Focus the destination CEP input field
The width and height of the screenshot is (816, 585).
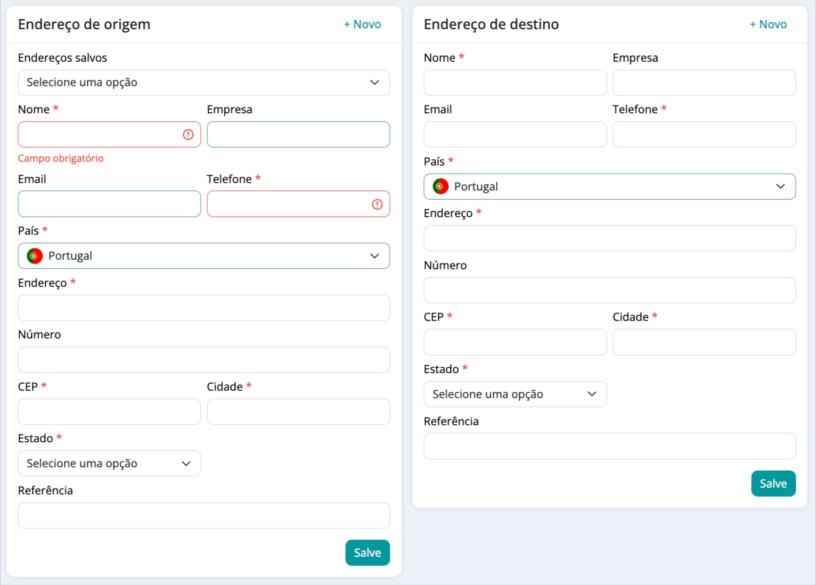click(515, 342)
